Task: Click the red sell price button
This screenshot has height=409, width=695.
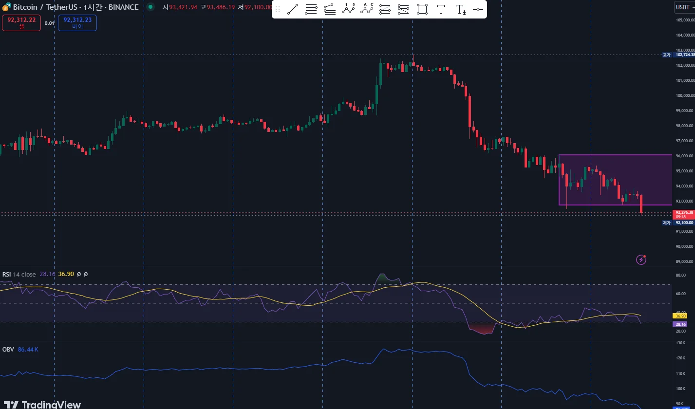Action: 21,23
